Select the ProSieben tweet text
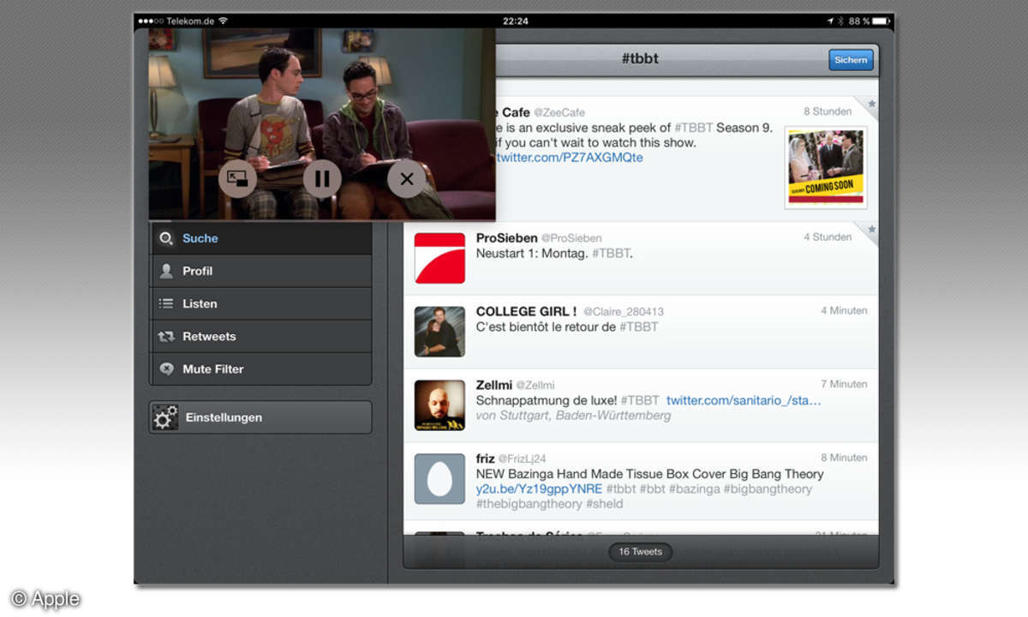Screen dimensions: 1028x617 [x=554, y=254]
